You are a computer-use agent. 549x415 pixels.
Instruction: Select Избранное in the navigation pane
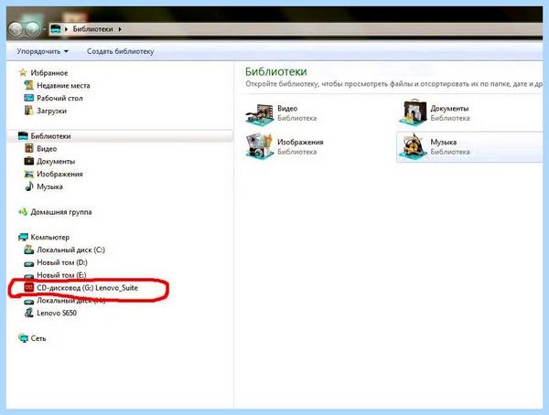[x=49, y=73]
